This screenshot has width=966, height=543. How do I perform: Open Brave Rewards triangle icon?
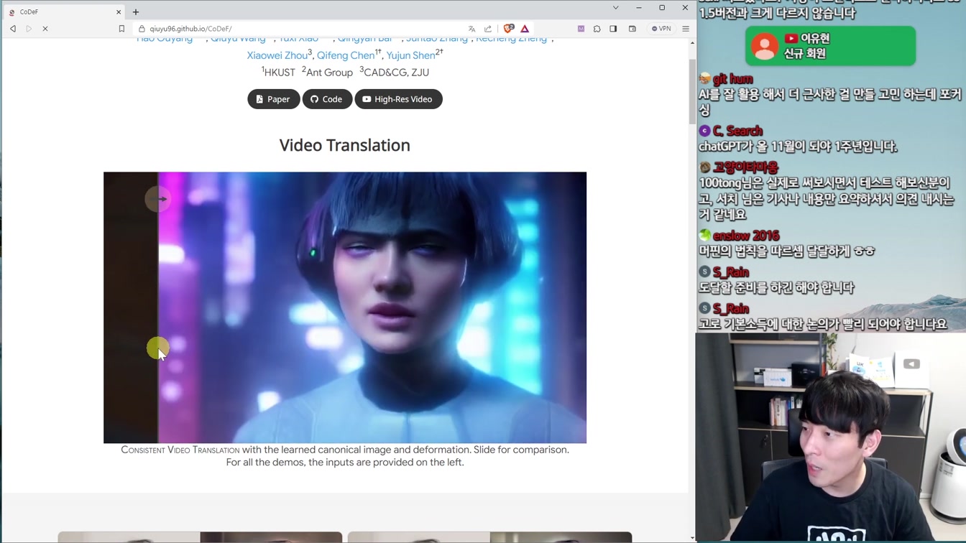click(x=525, y=29)
